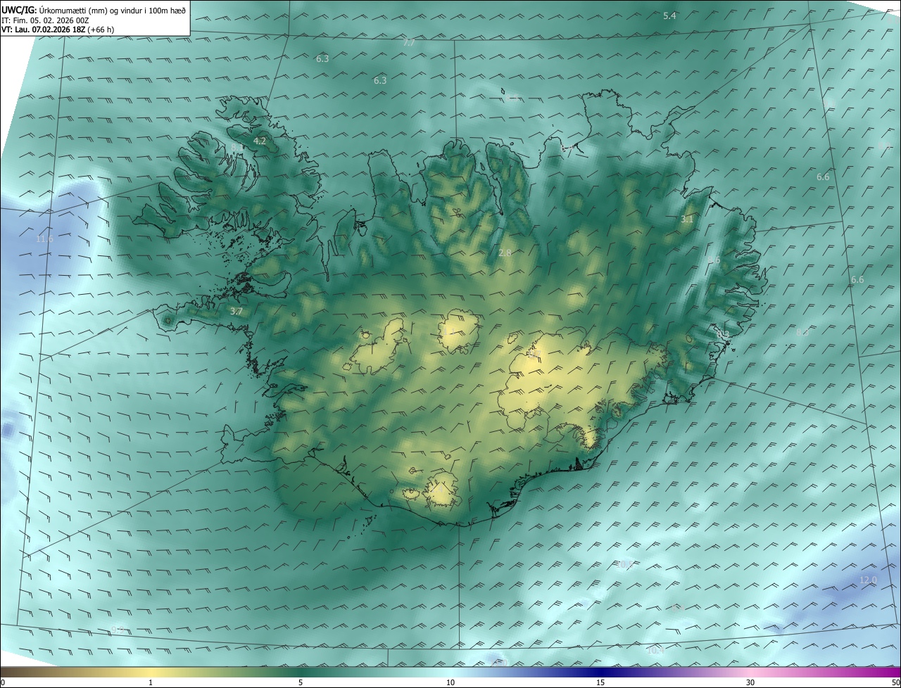Click the valid time "VT: Lau. 07.02.2026 18Z"
The image size is (901, 688).
[x=43, y=30]
